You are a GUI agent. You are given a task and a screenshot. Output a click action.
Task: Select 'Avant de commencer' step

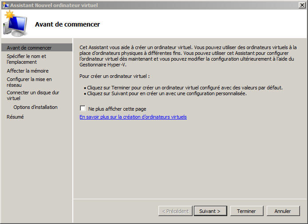point(37,48)
